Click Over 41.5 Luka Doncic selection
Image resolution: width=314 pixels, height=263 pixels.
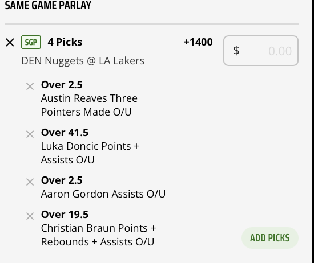[x=65, y=133]
